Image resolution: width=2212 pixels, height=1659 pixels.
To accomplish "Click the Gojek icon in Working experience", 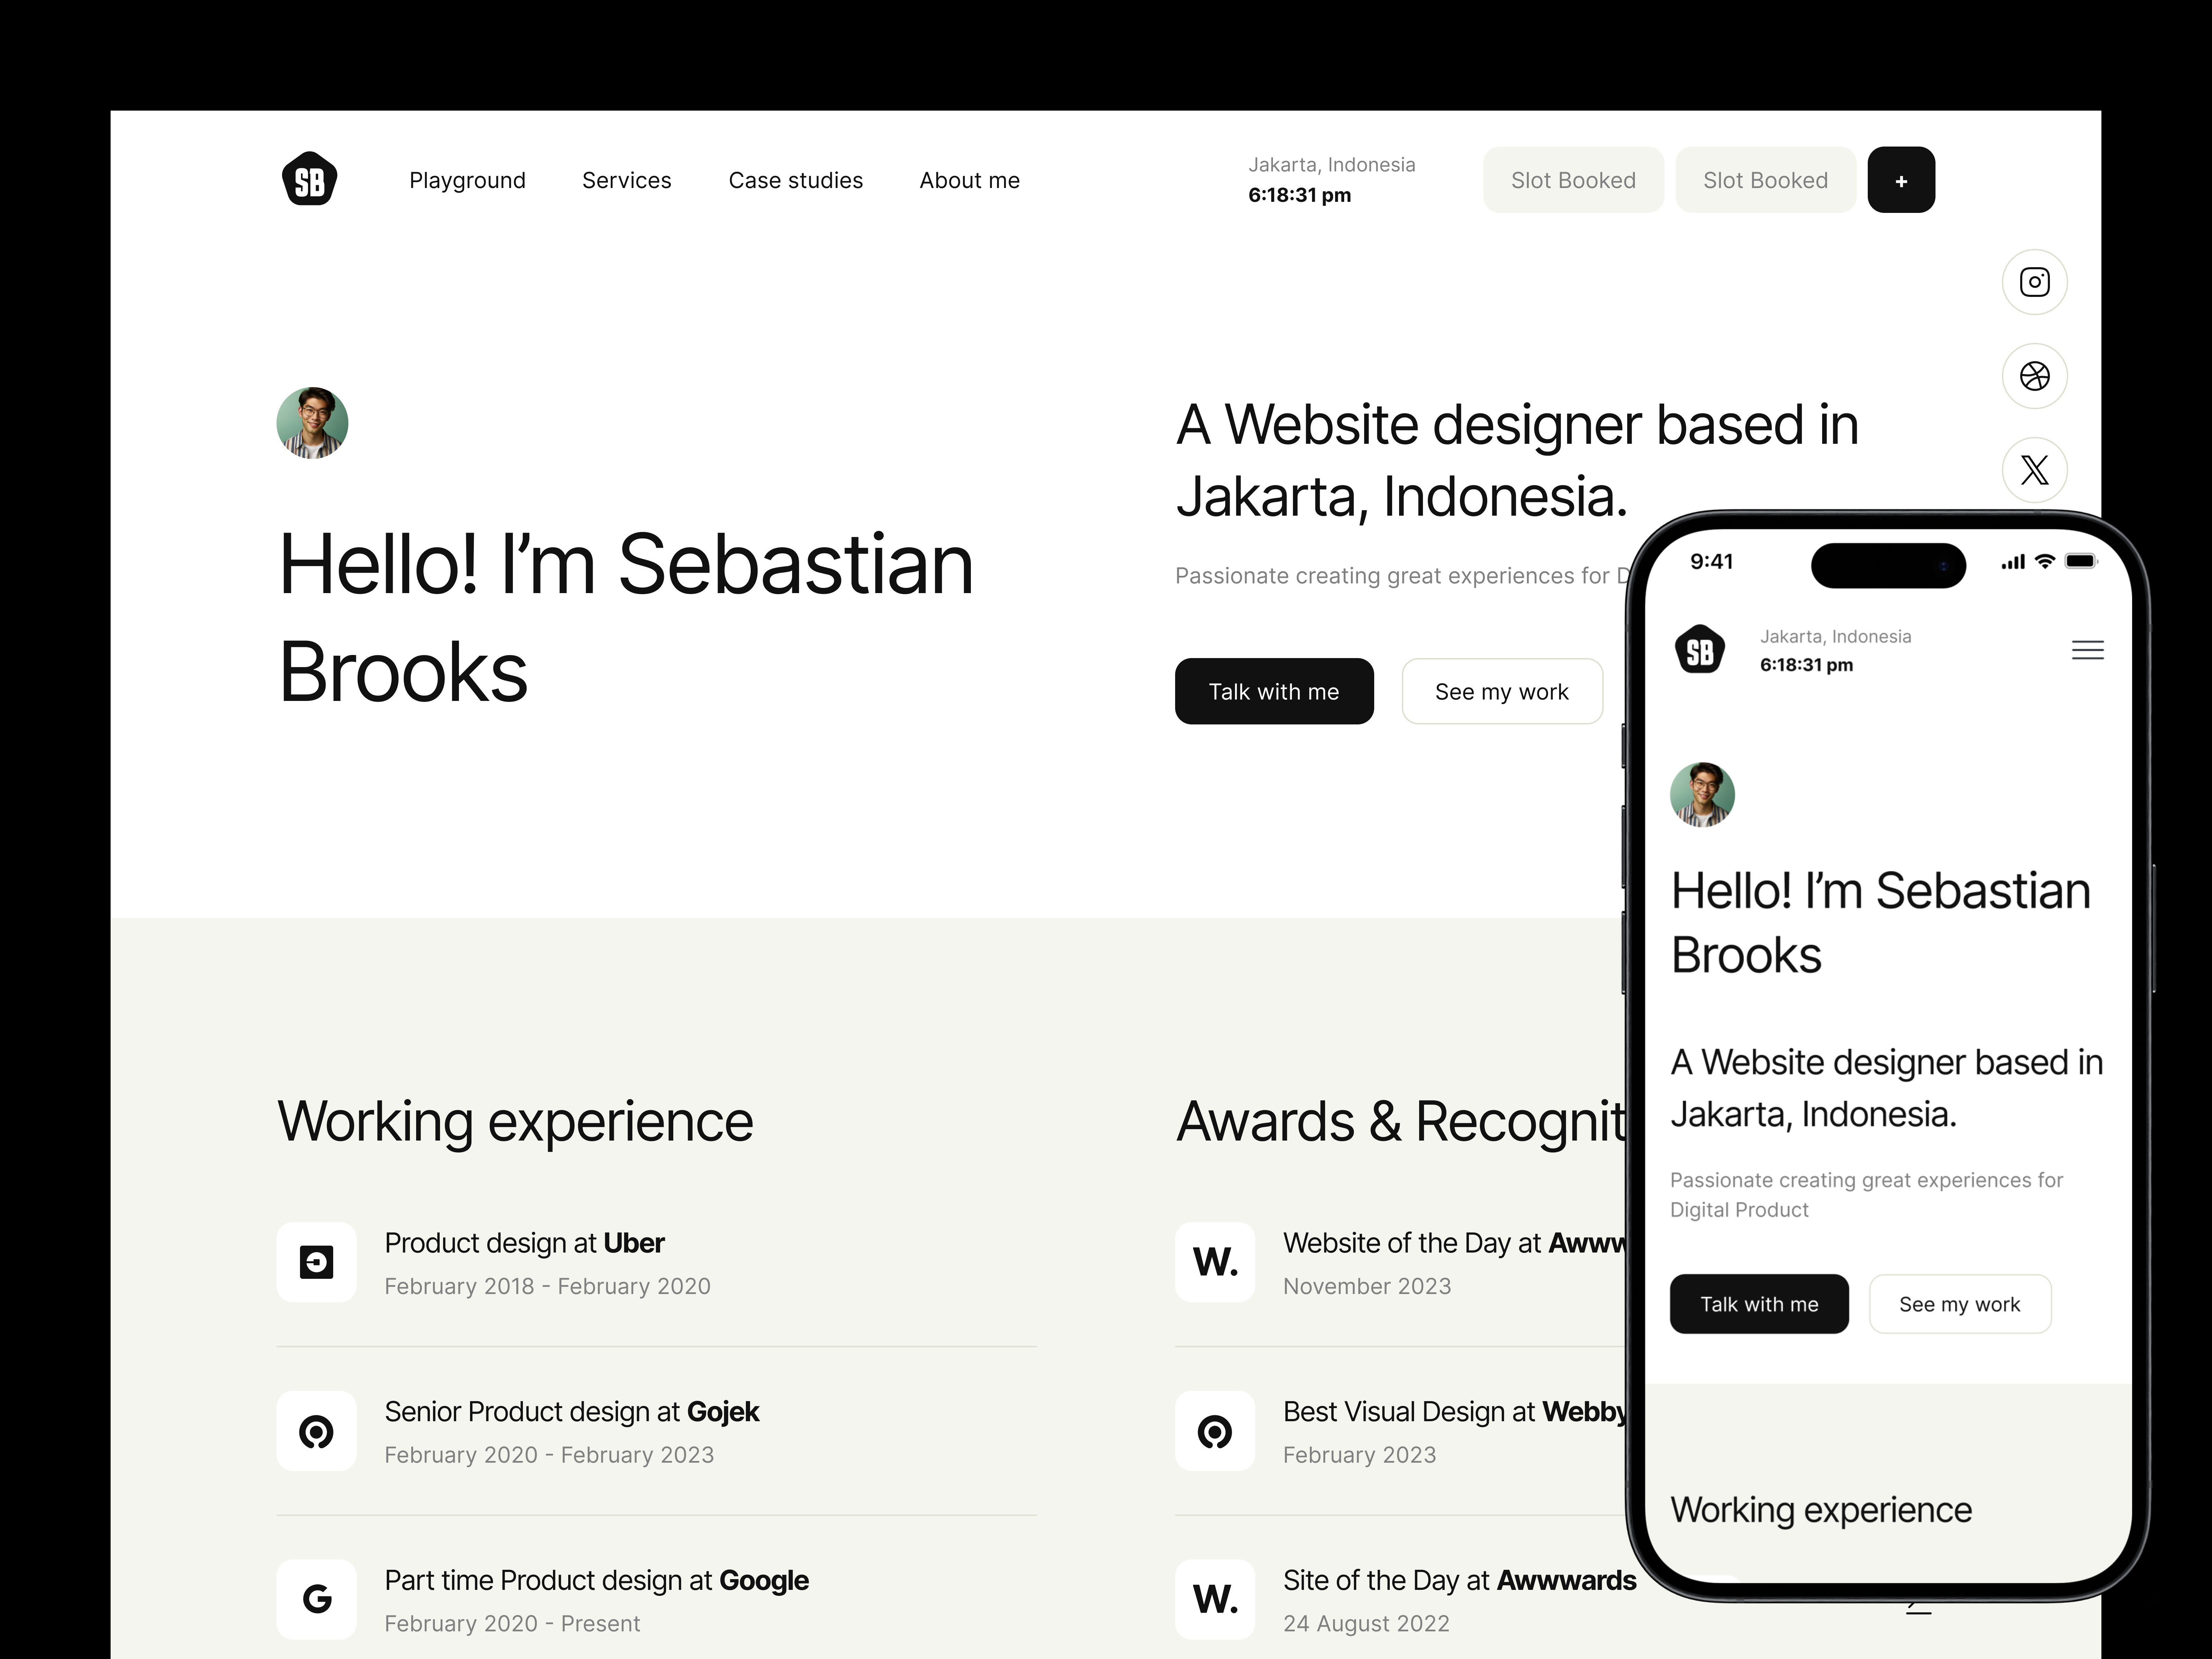I will [316, 1431].
